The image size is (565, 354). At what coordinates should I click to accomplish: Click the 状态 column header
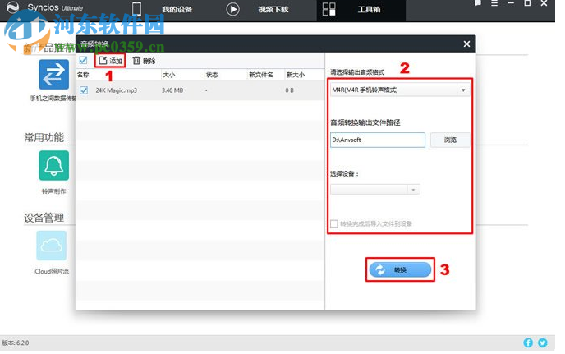[212, 75]
